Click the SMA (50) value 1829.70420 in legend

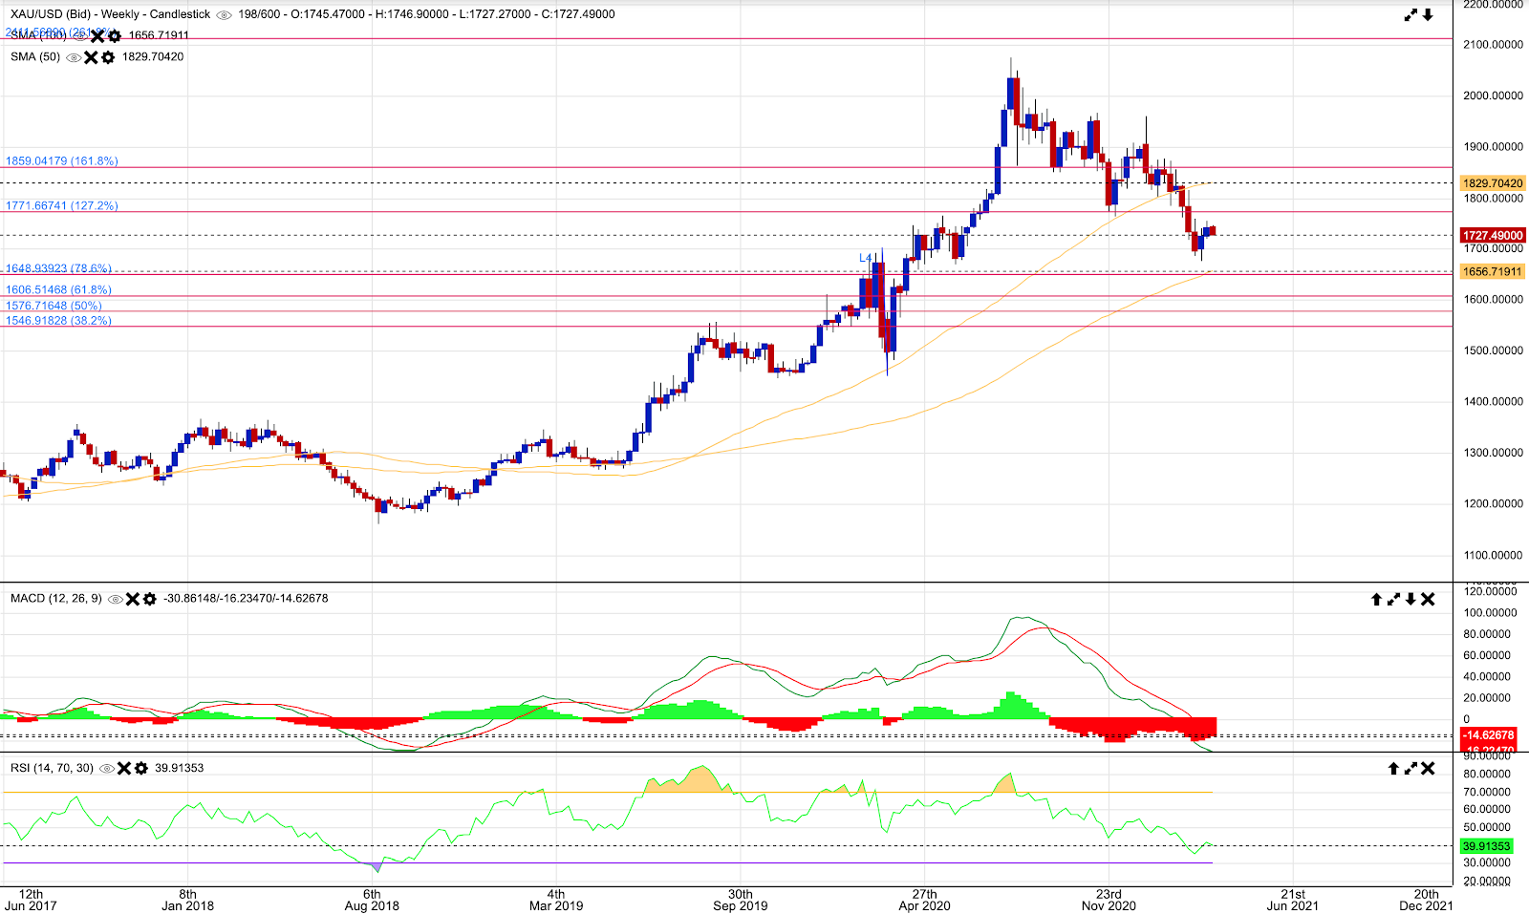153,57
